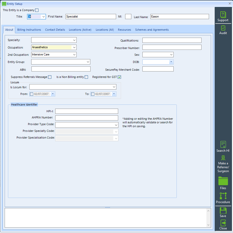
Task: Open the DOB date picker
Action: [171, 62]
